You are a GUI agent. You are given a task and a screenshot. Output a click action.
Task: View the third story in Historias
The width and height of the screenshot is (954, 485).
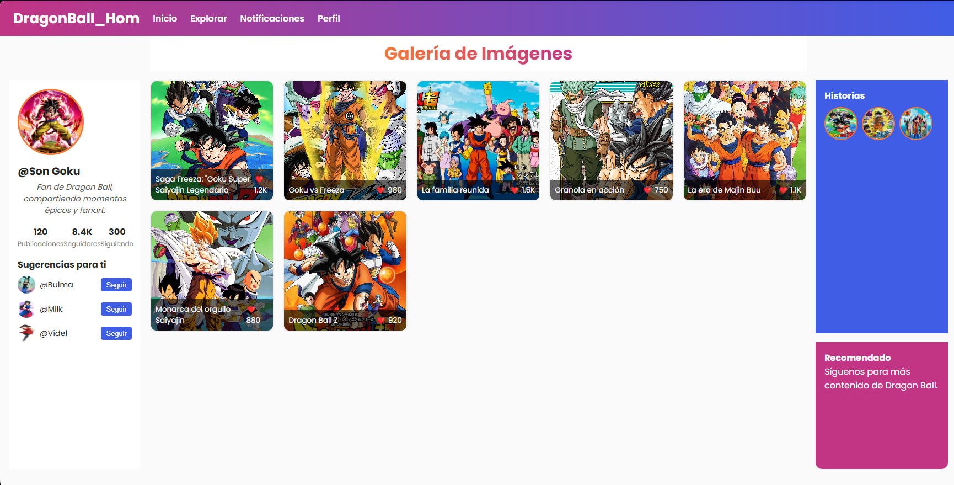click(916, 124)
